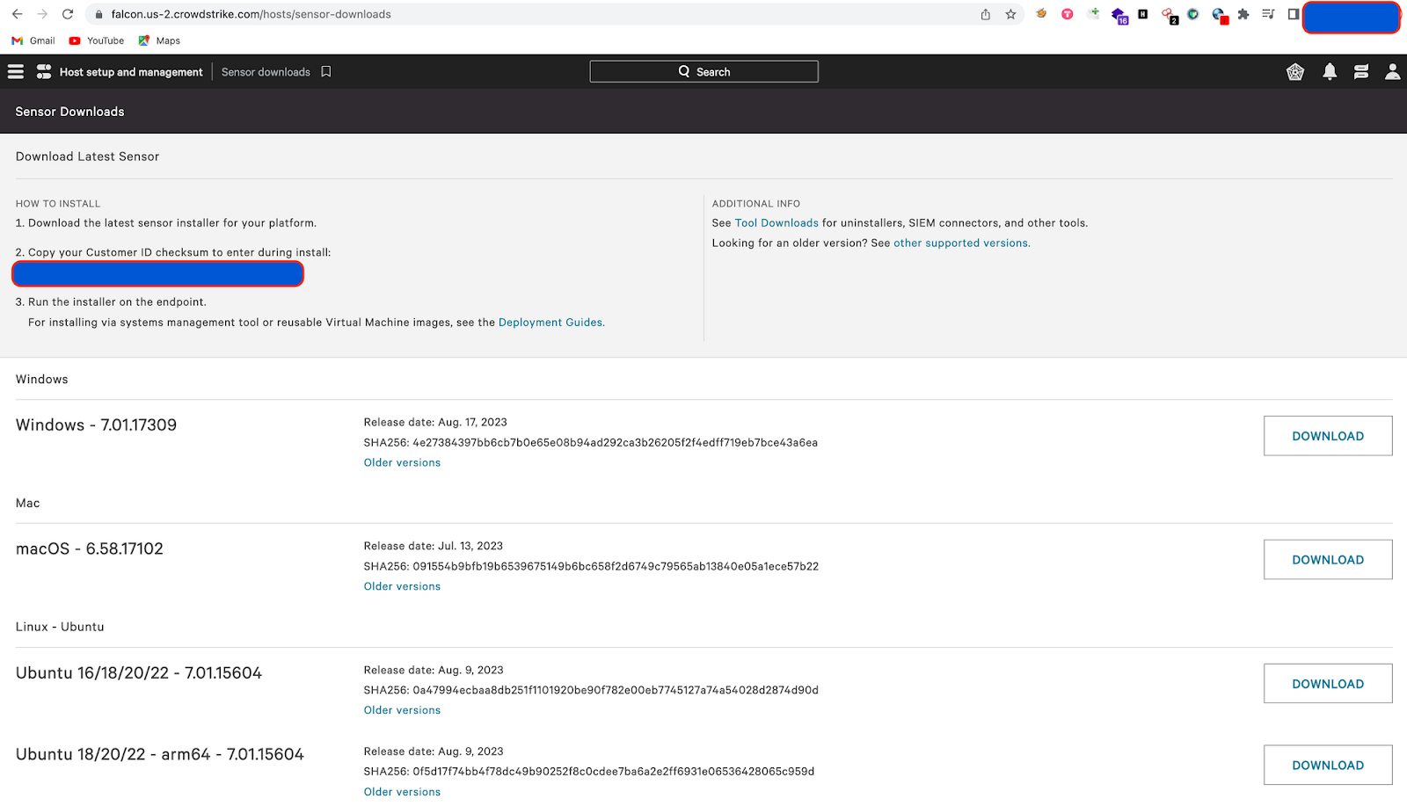Click the extension icon with green plus

pyautogui.click(x=1093, y=13)
